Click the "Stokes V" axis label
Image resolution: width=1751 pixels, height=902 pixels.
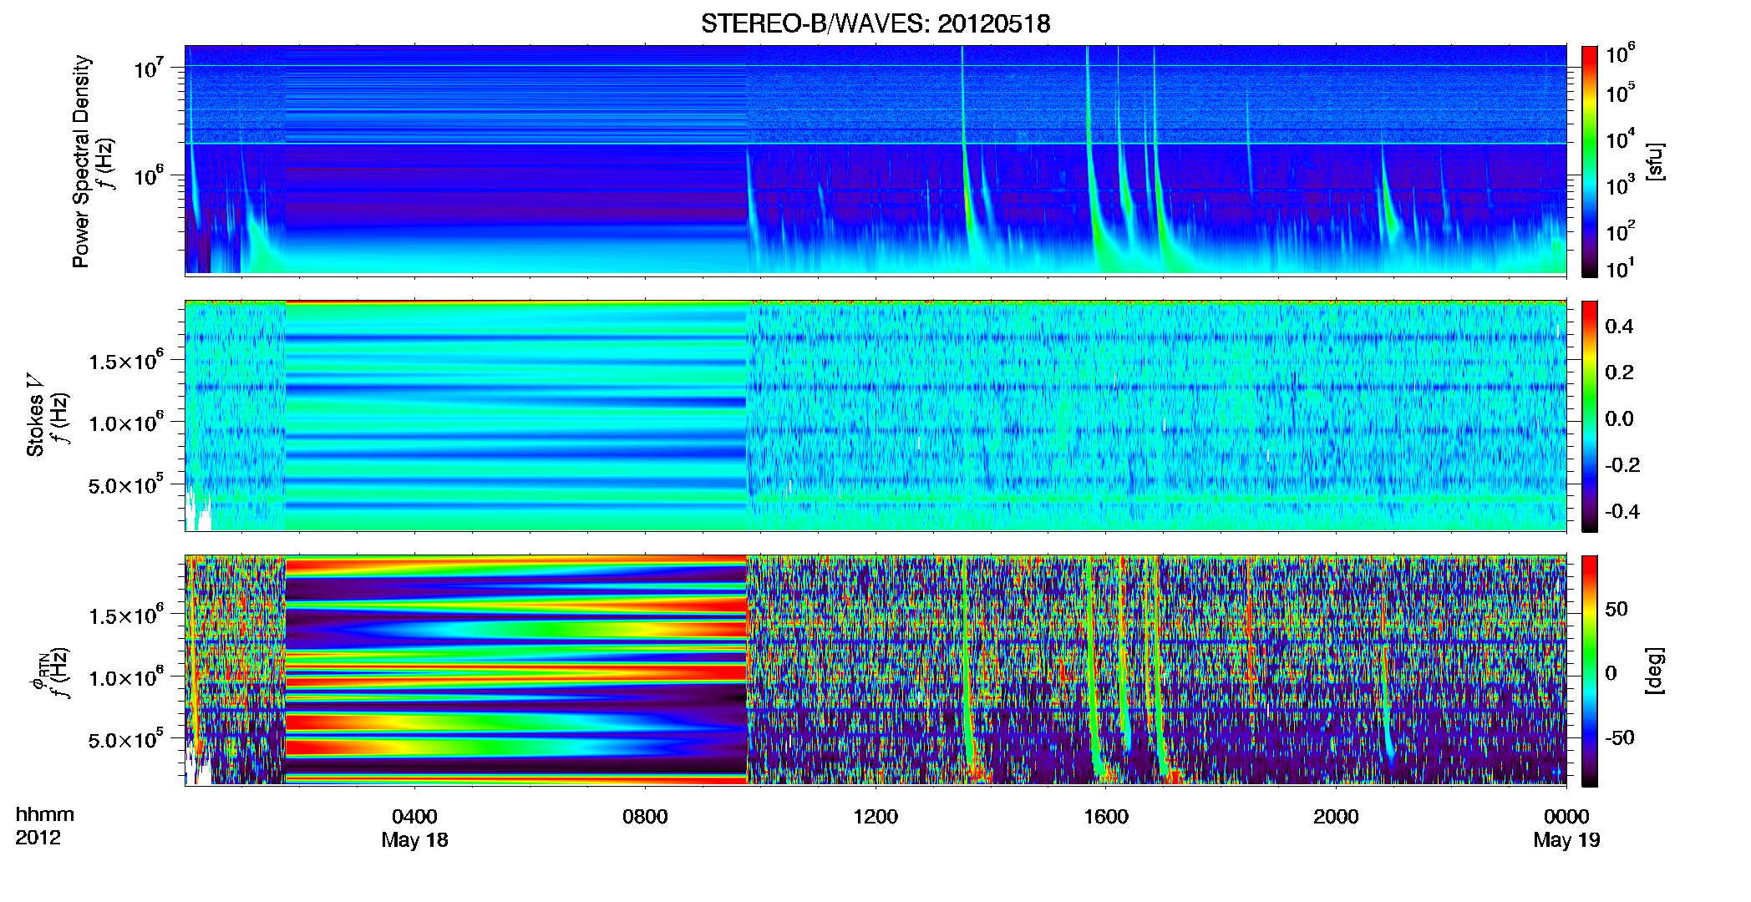tap(35, 415)
